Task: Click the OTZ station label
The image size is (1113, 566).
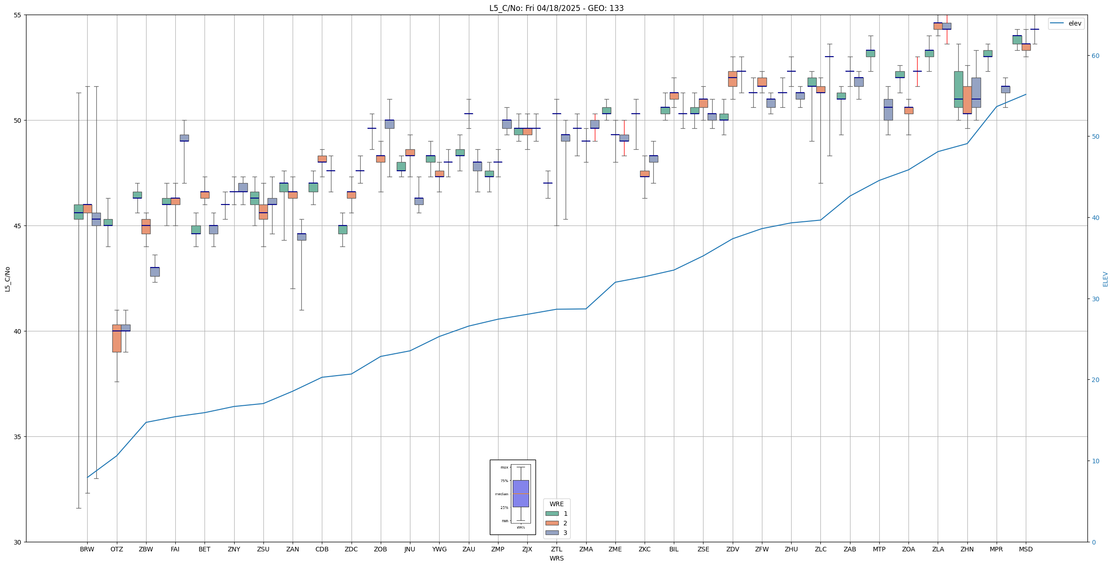Action: pyautogui.click(x=116, y=549)
